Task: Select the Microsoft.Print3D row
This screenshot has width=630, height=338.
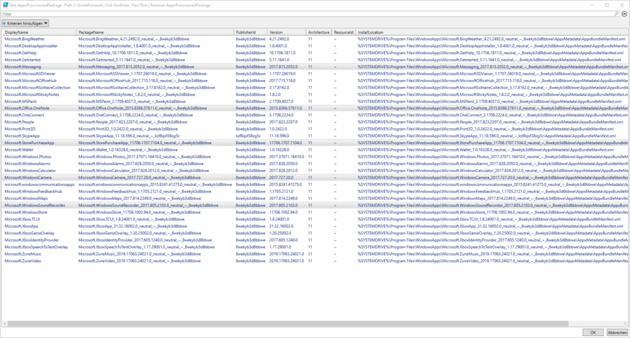Action: tap(315, 129)
